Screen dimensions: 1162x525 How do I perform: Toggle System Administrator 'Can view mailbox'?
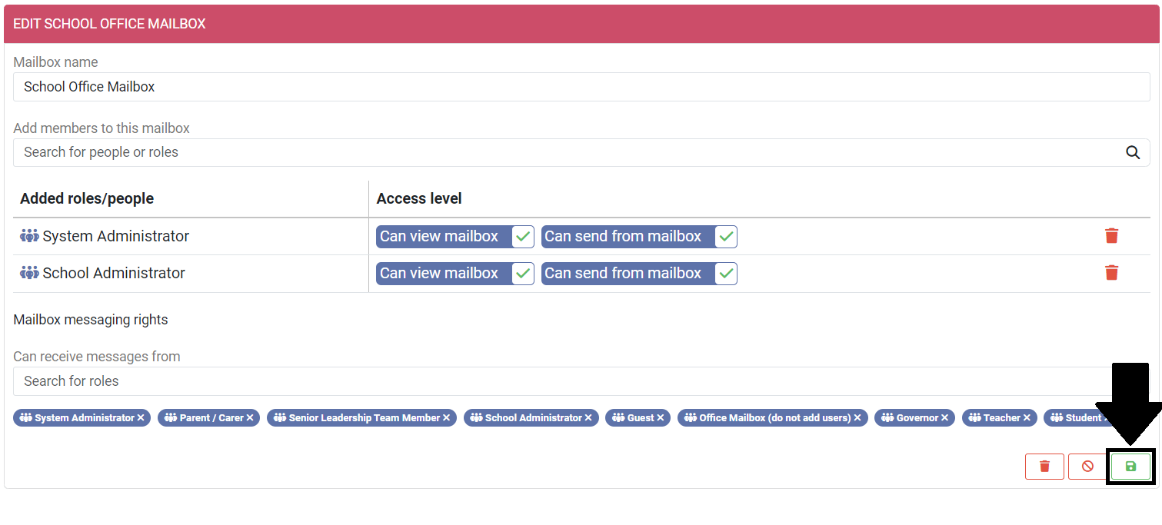[522, 237]
